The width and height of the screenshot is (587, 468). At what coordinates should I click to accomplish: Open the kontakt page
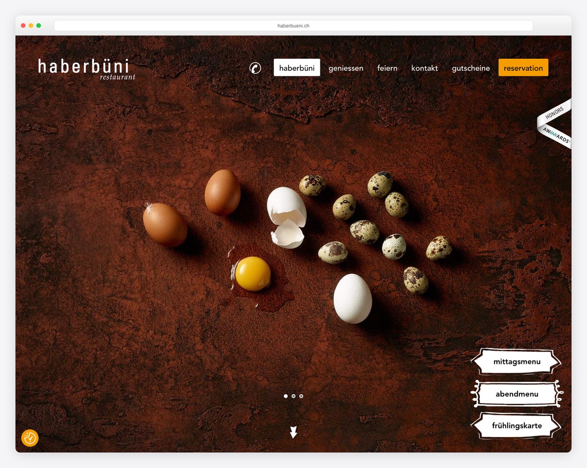coord(425,68)
